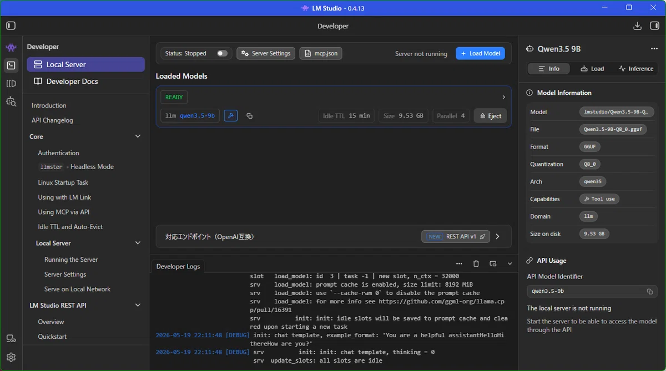Open Developer Logs more options ellipsis
The height and width of the screenshot is (371, 666).
click(x=459, y=264)
